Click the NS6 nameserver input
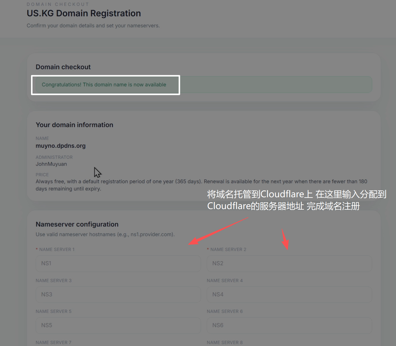Screen dimensions: 396x346 click(x=289, y=325)
